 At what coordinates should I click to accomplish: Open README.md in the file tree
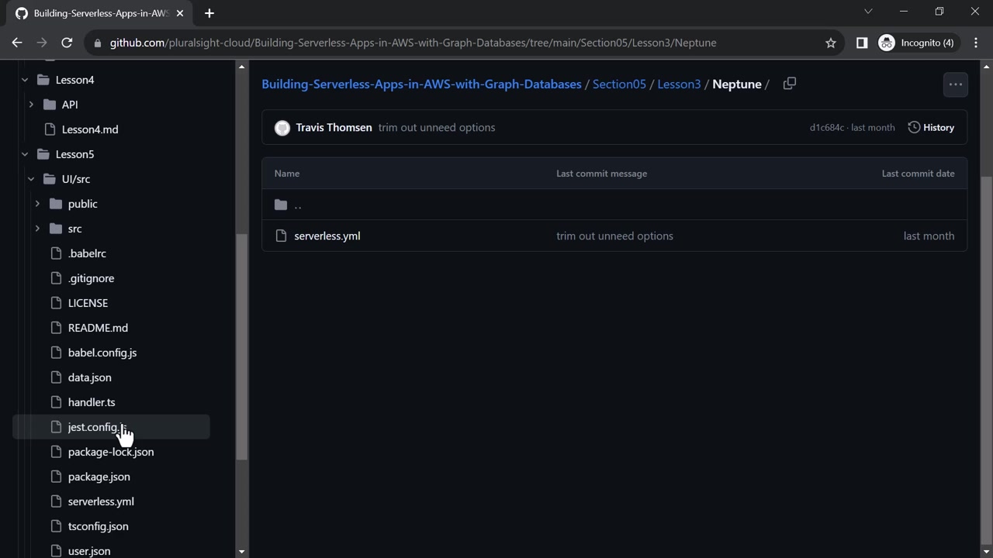(98, 328)
